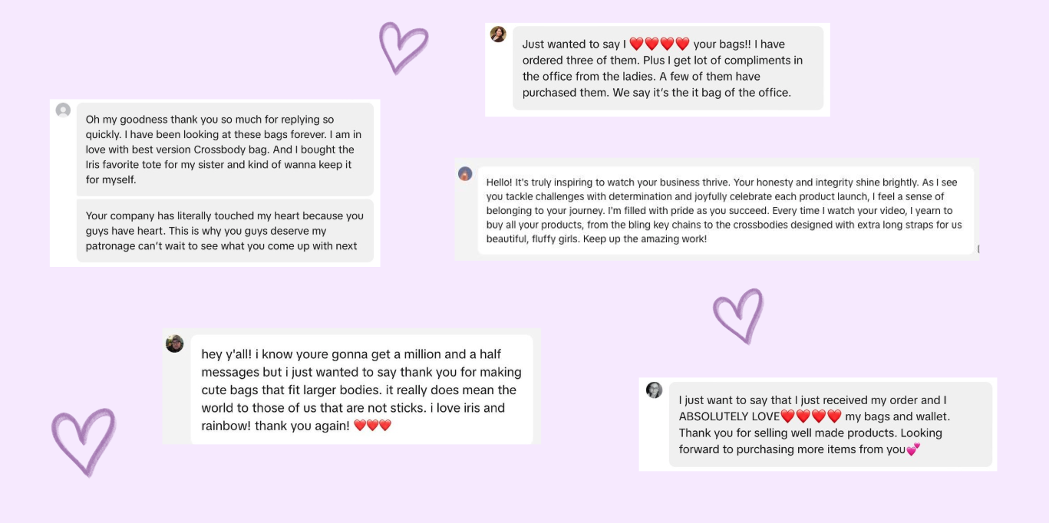Click red heart emojis before "your bags!!"
Image resolution: width=1049 pixels, height=523 pixels.
(x=659, y=44)
